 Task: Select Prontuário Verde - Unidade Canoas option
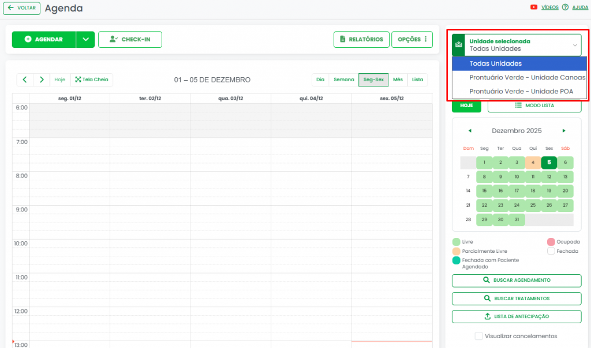click(x=527, y=77)
